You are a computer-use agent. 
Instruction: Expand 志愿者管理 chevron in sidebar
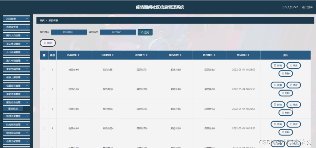(x=27, y=27)
